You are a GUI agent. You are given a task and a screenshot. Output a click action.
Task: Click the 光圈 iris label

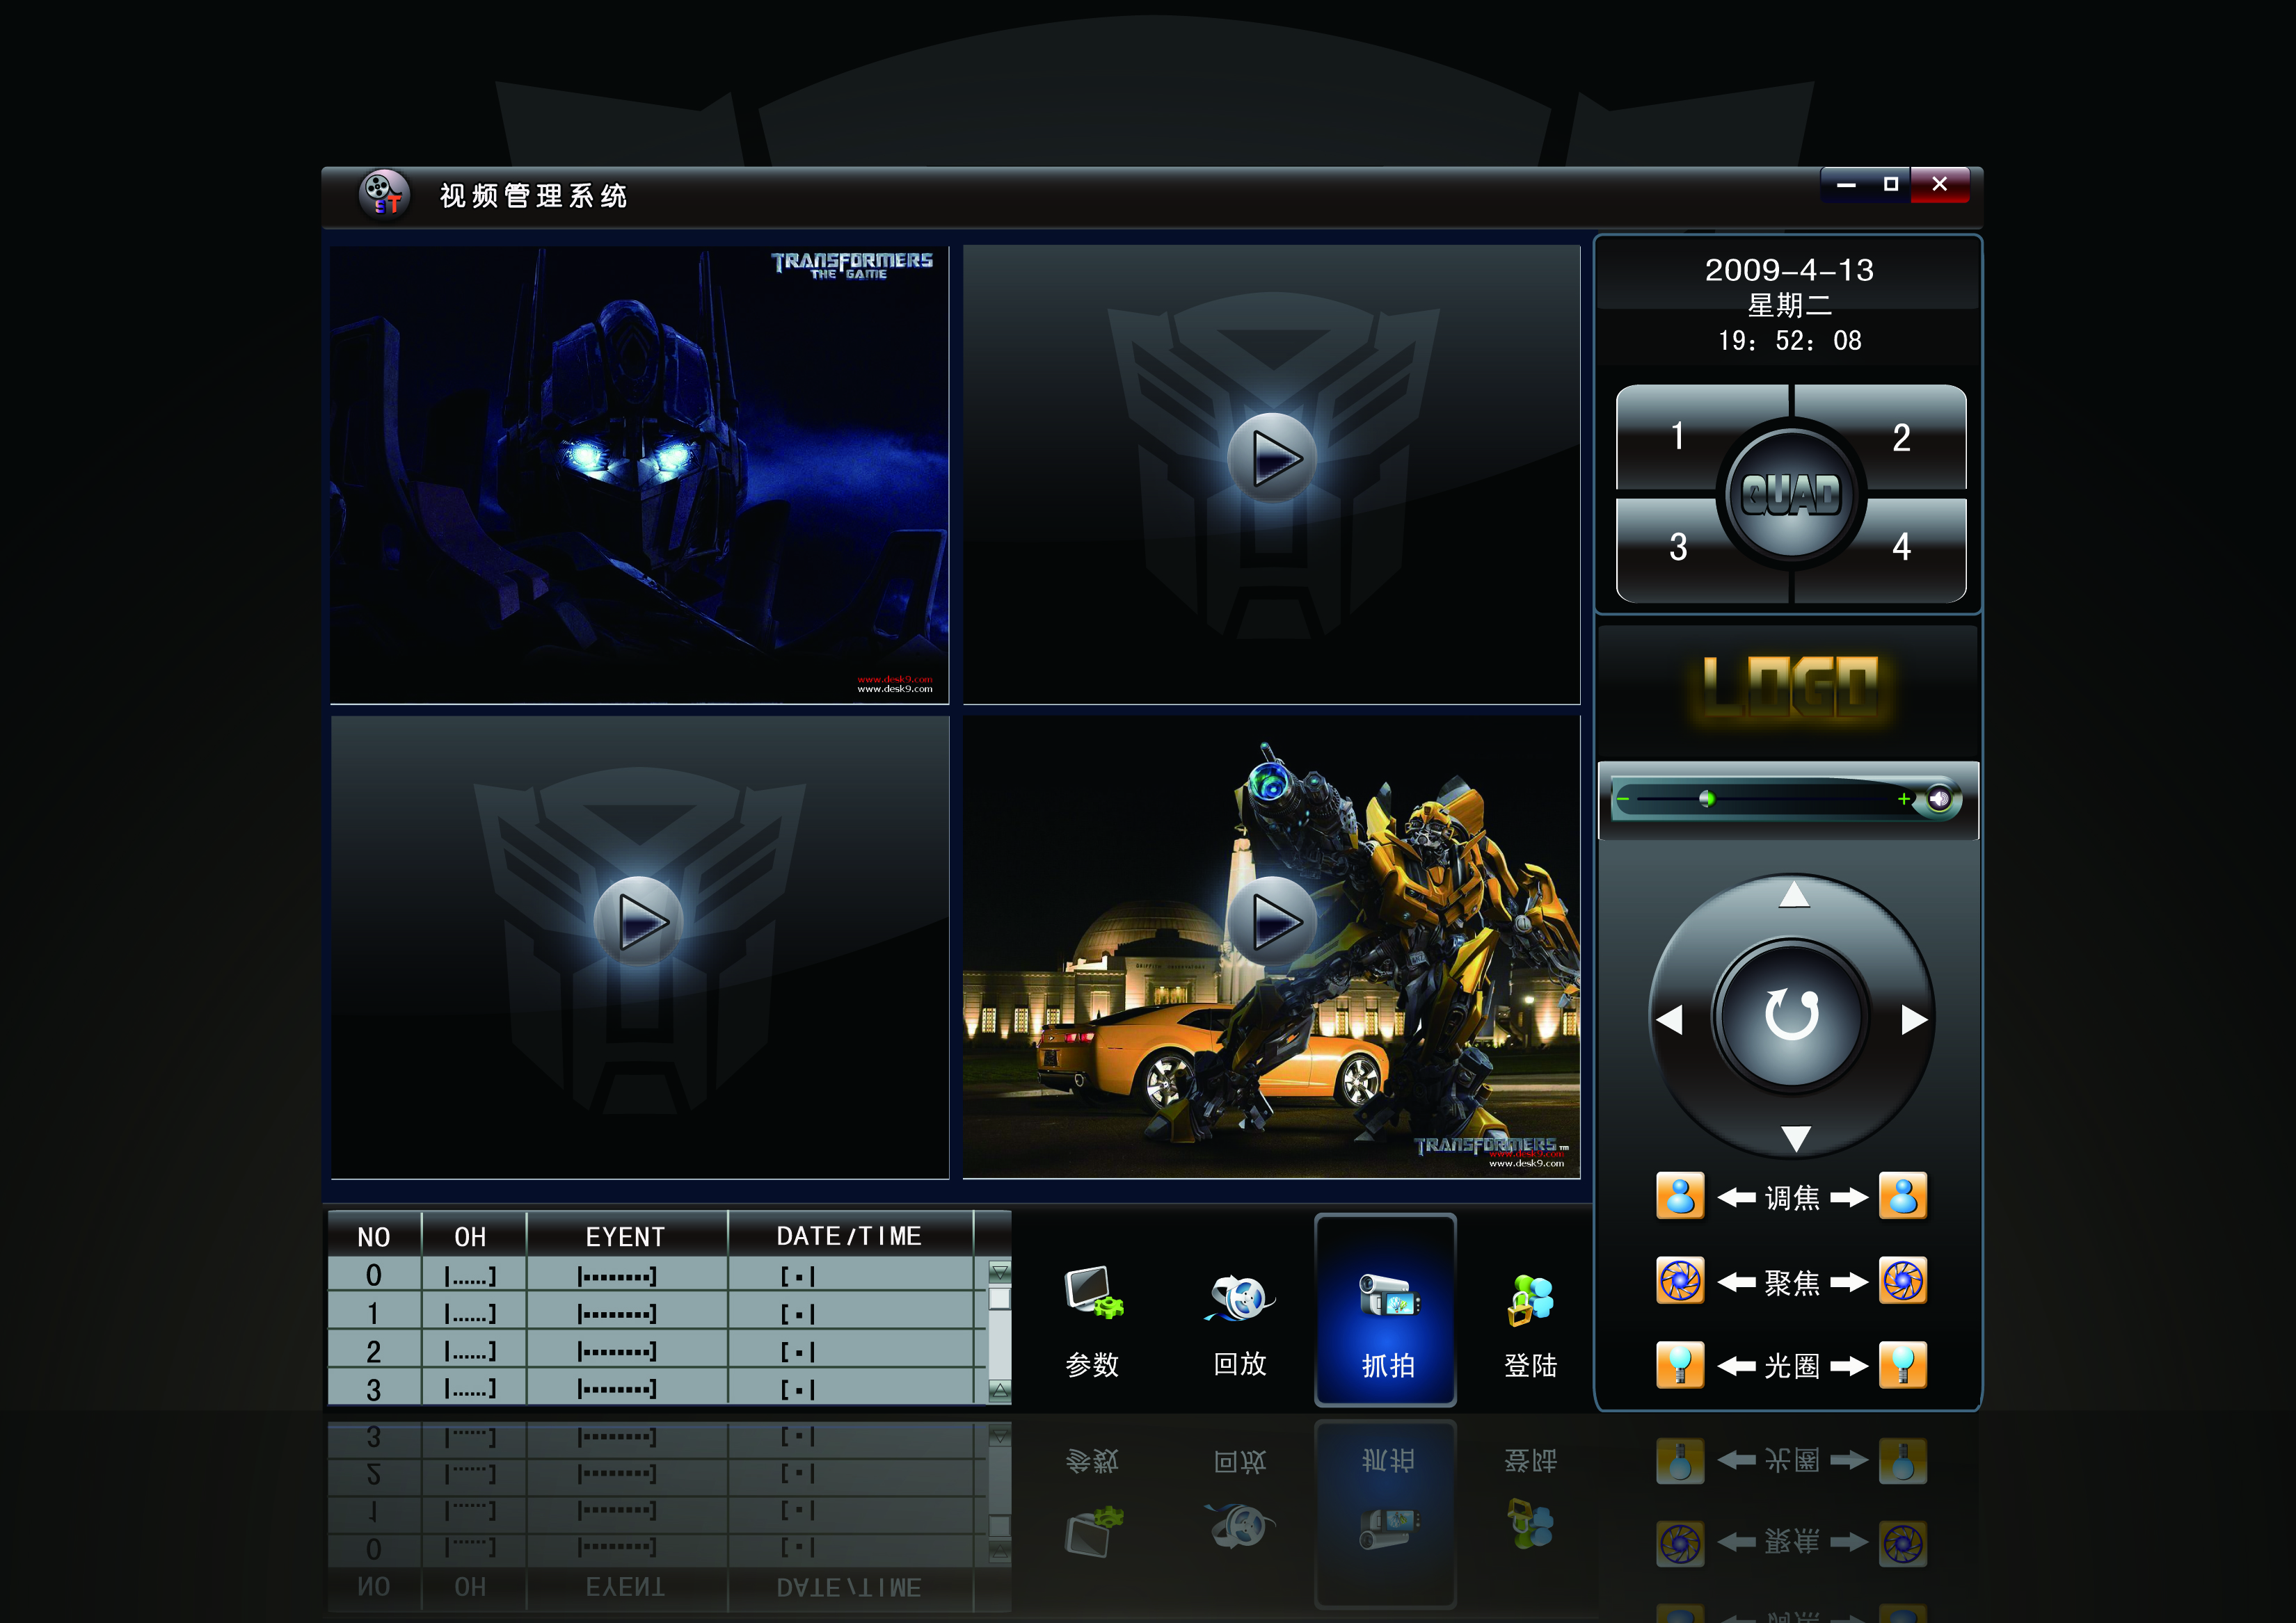[1792, 1366]
